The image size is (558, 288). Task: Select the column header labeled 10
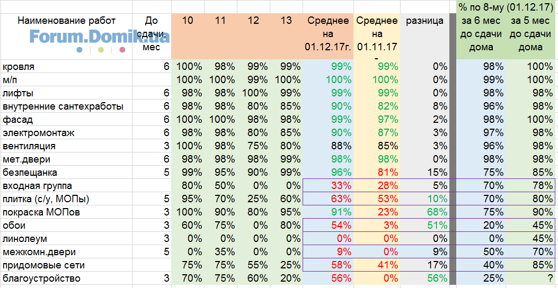coord(188,21)
